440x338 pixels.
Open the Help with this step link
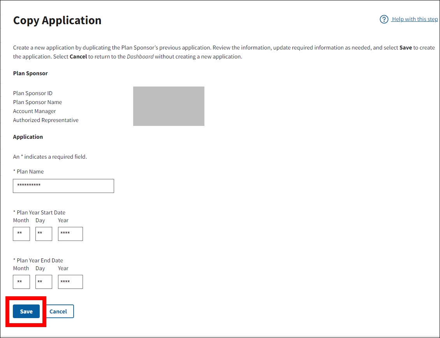click(x=415, y=19)
